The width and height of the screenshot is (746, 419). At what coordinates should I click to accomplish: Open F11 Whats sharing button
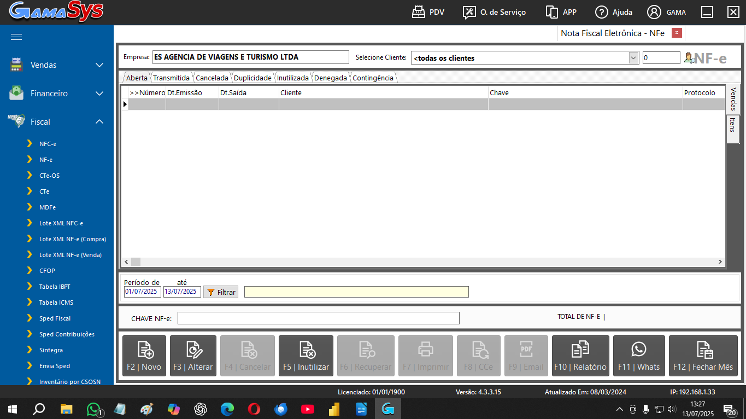[x=639, y=356]
